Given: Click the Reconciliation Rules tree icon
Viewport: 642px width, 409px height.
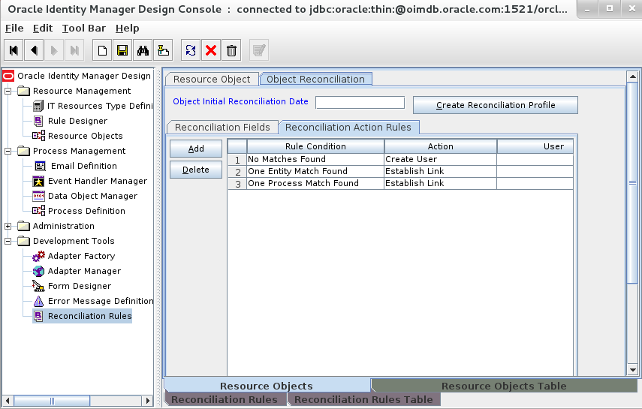Looking at the screenshot, I should pyautogui.click(x=38, y=316).
